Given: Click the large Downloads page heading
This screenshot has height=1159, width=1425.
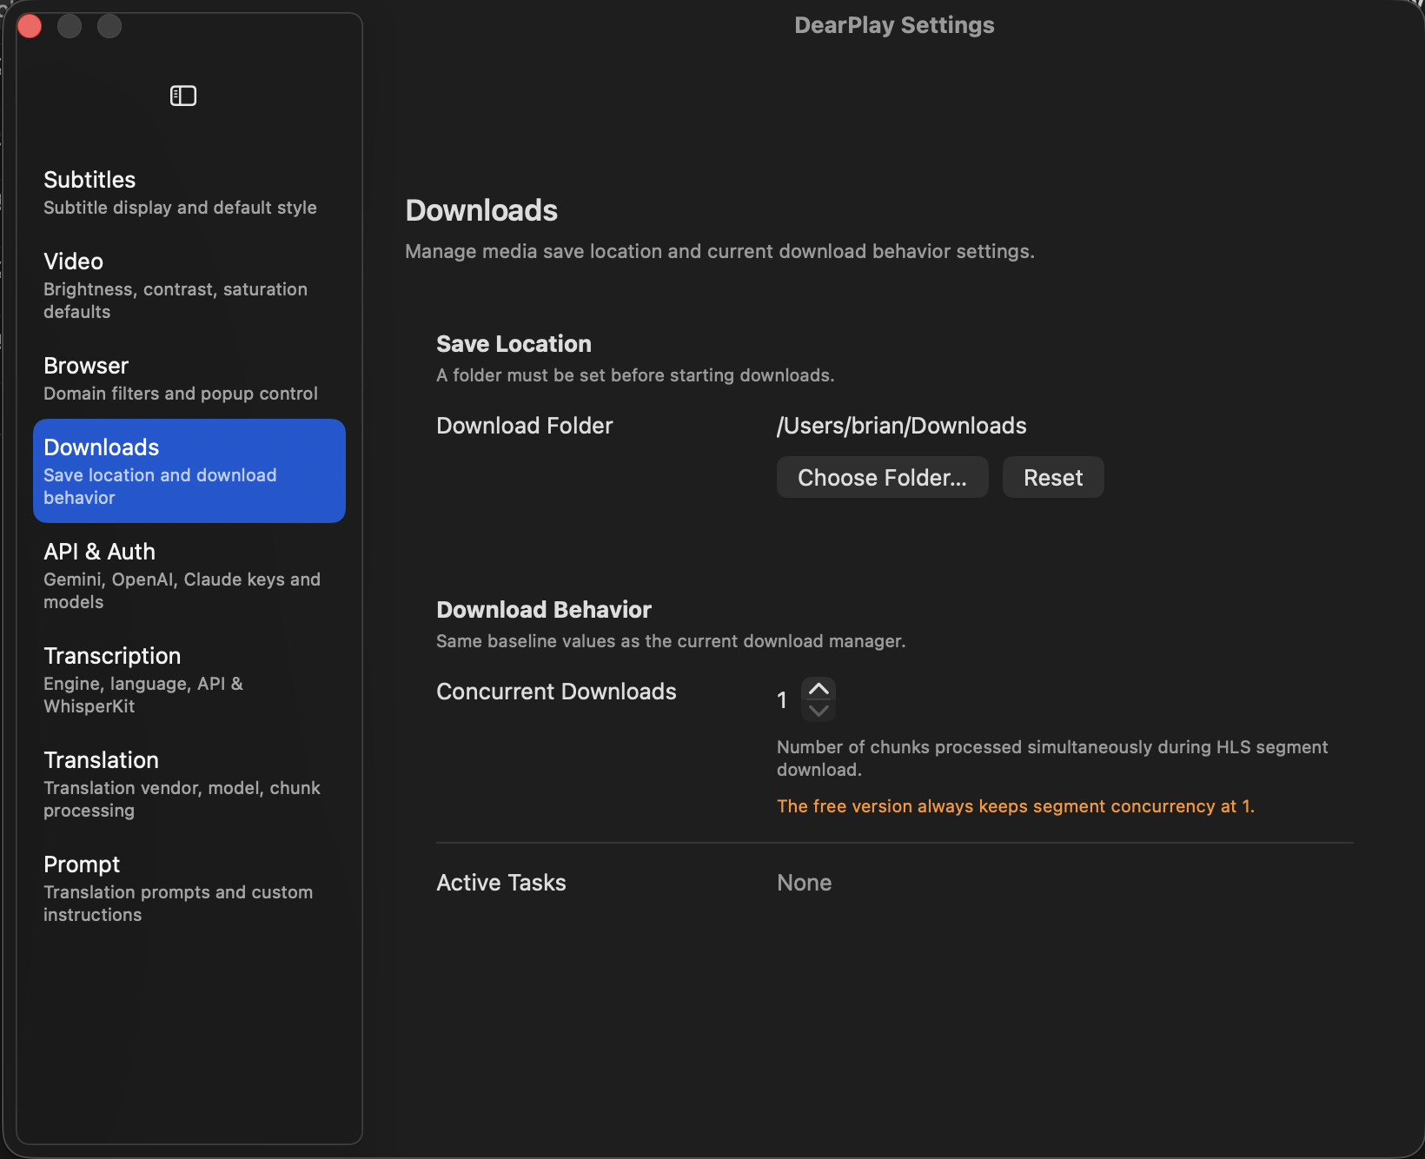Looking at the screenshot, I should [481, 210].
